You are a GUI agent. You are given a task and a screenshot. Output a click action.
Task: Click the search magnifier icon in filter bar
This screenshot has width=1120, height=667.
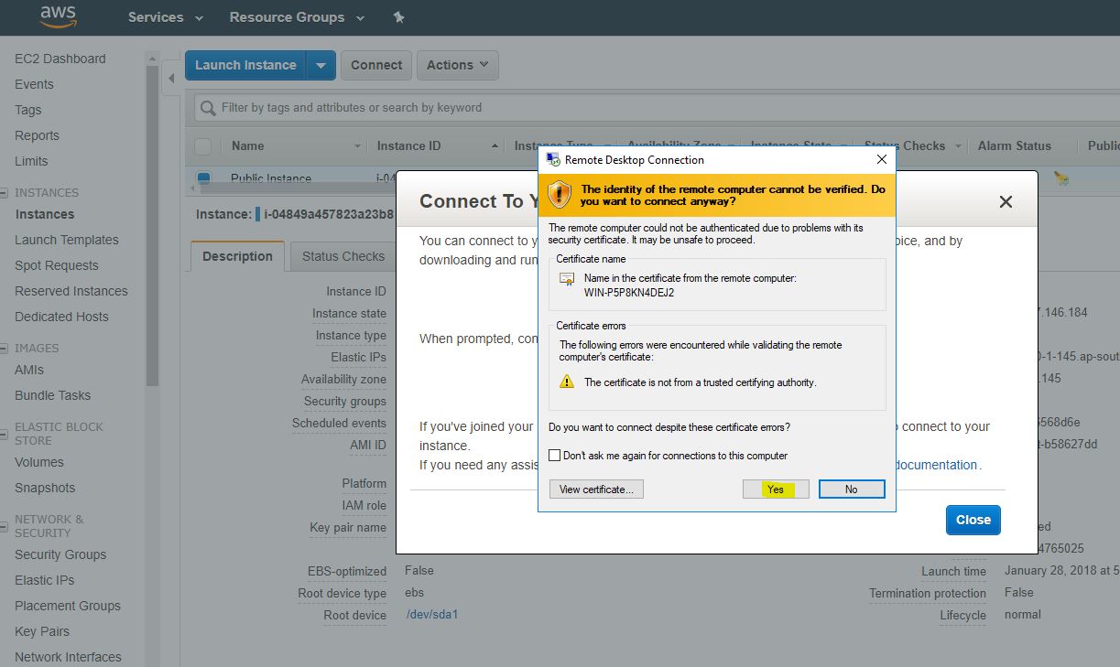point(208,108)
